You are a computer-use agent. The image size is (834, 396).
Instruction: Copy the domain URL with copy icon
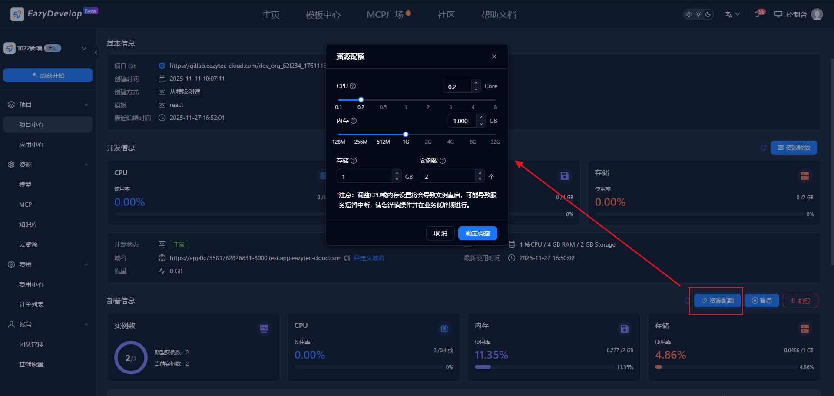coord(347,258)
